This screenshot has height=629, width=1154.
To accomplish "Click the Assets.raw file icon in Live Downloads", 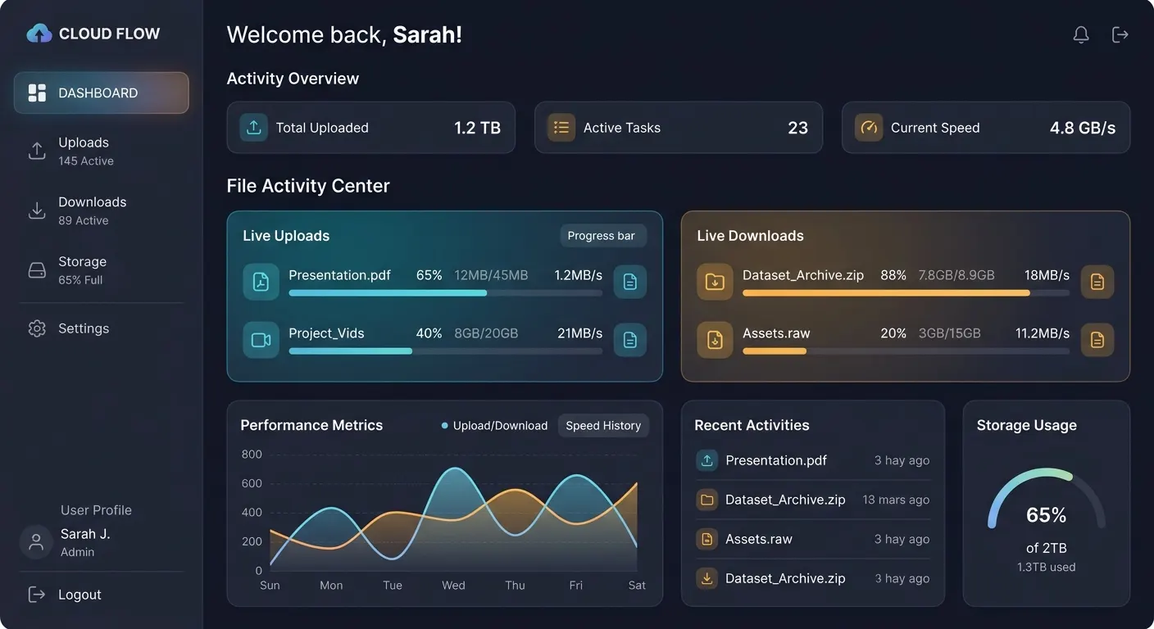I will (x=715, y=340).
